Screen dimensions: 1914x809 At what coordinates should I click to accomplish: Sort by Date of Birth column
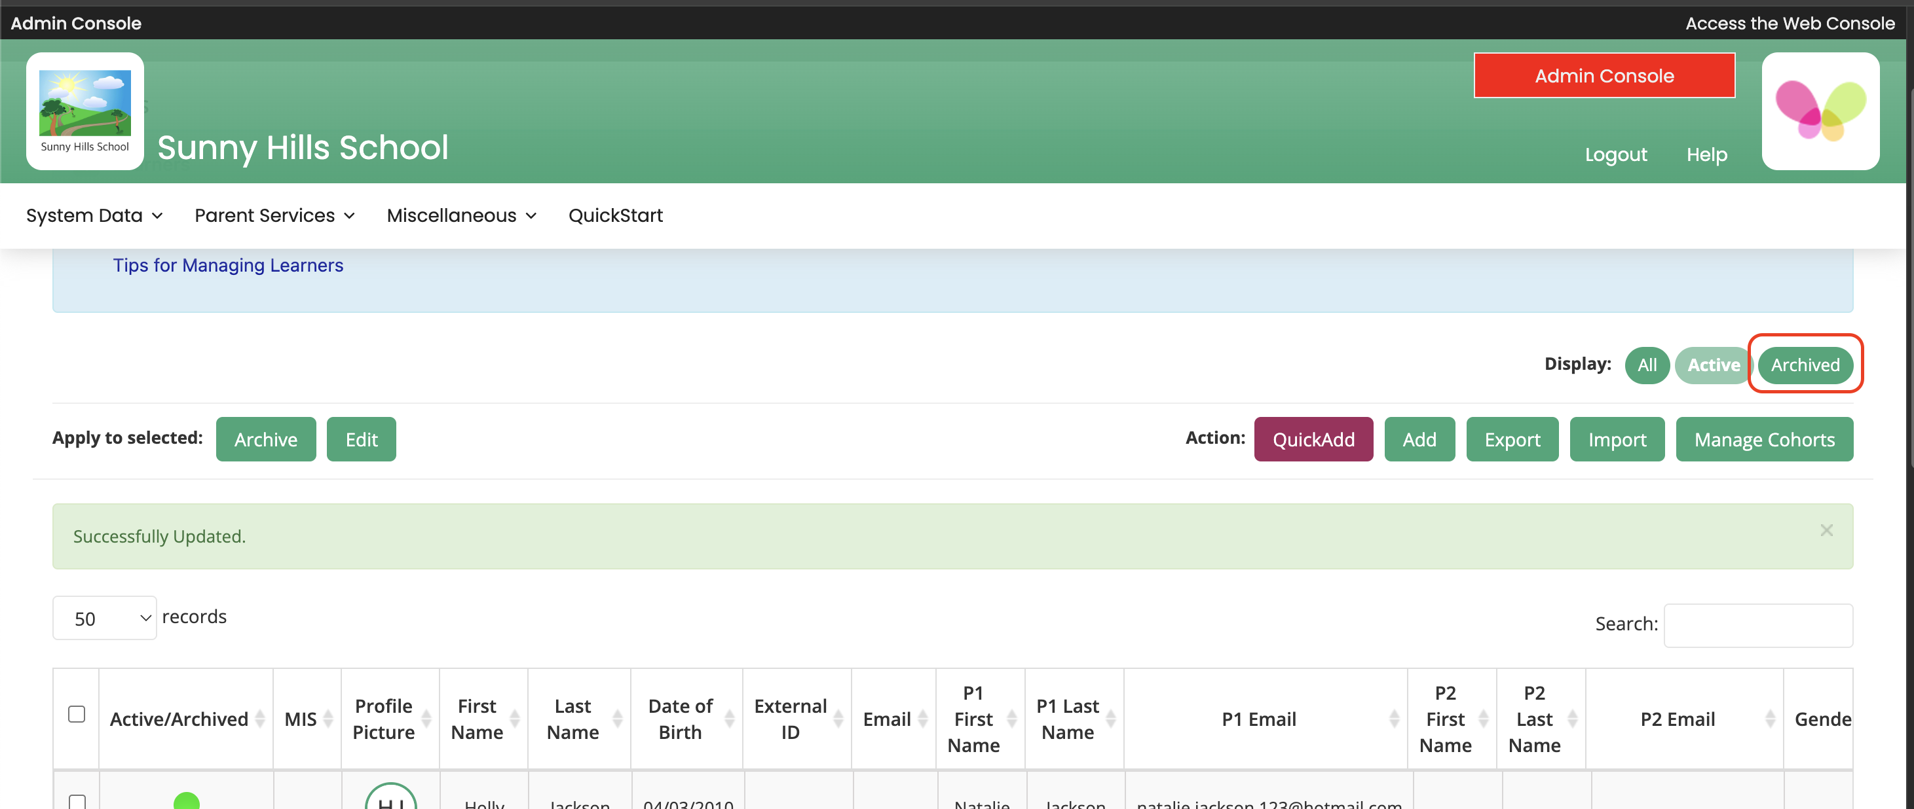(729, 719)
